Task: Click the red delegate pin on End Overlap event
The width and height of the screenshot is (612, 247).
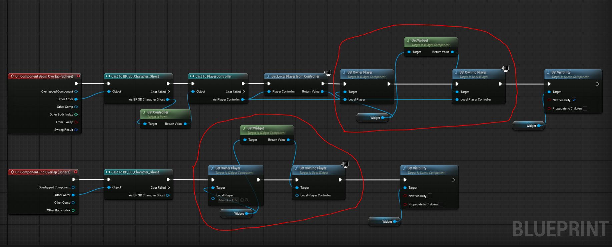Action: 76,172
